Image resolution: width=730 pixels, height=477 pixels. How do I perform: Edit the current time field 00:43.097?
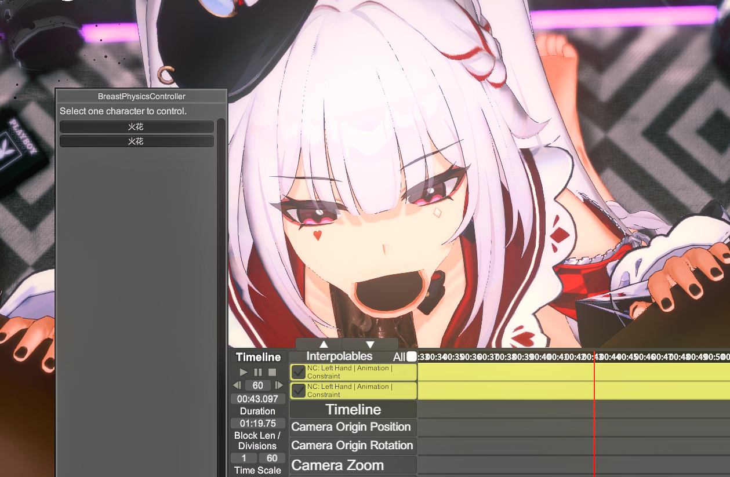click(258, 399)
